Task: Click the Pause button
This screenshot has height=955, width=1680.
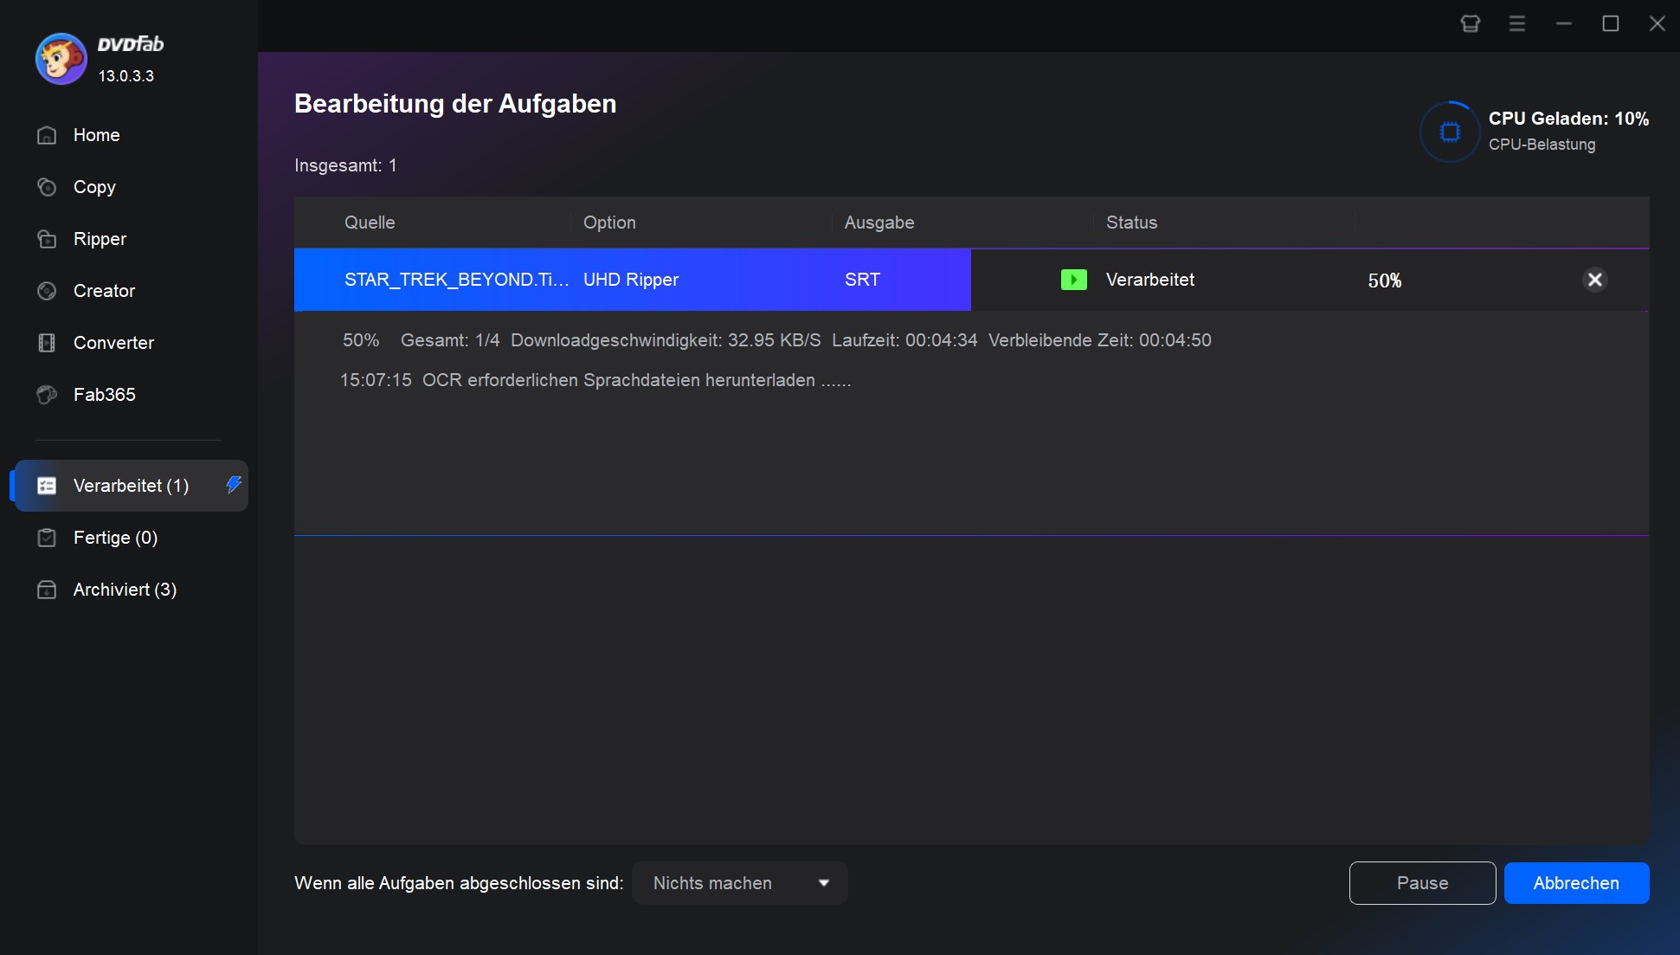Action: 1422,883
